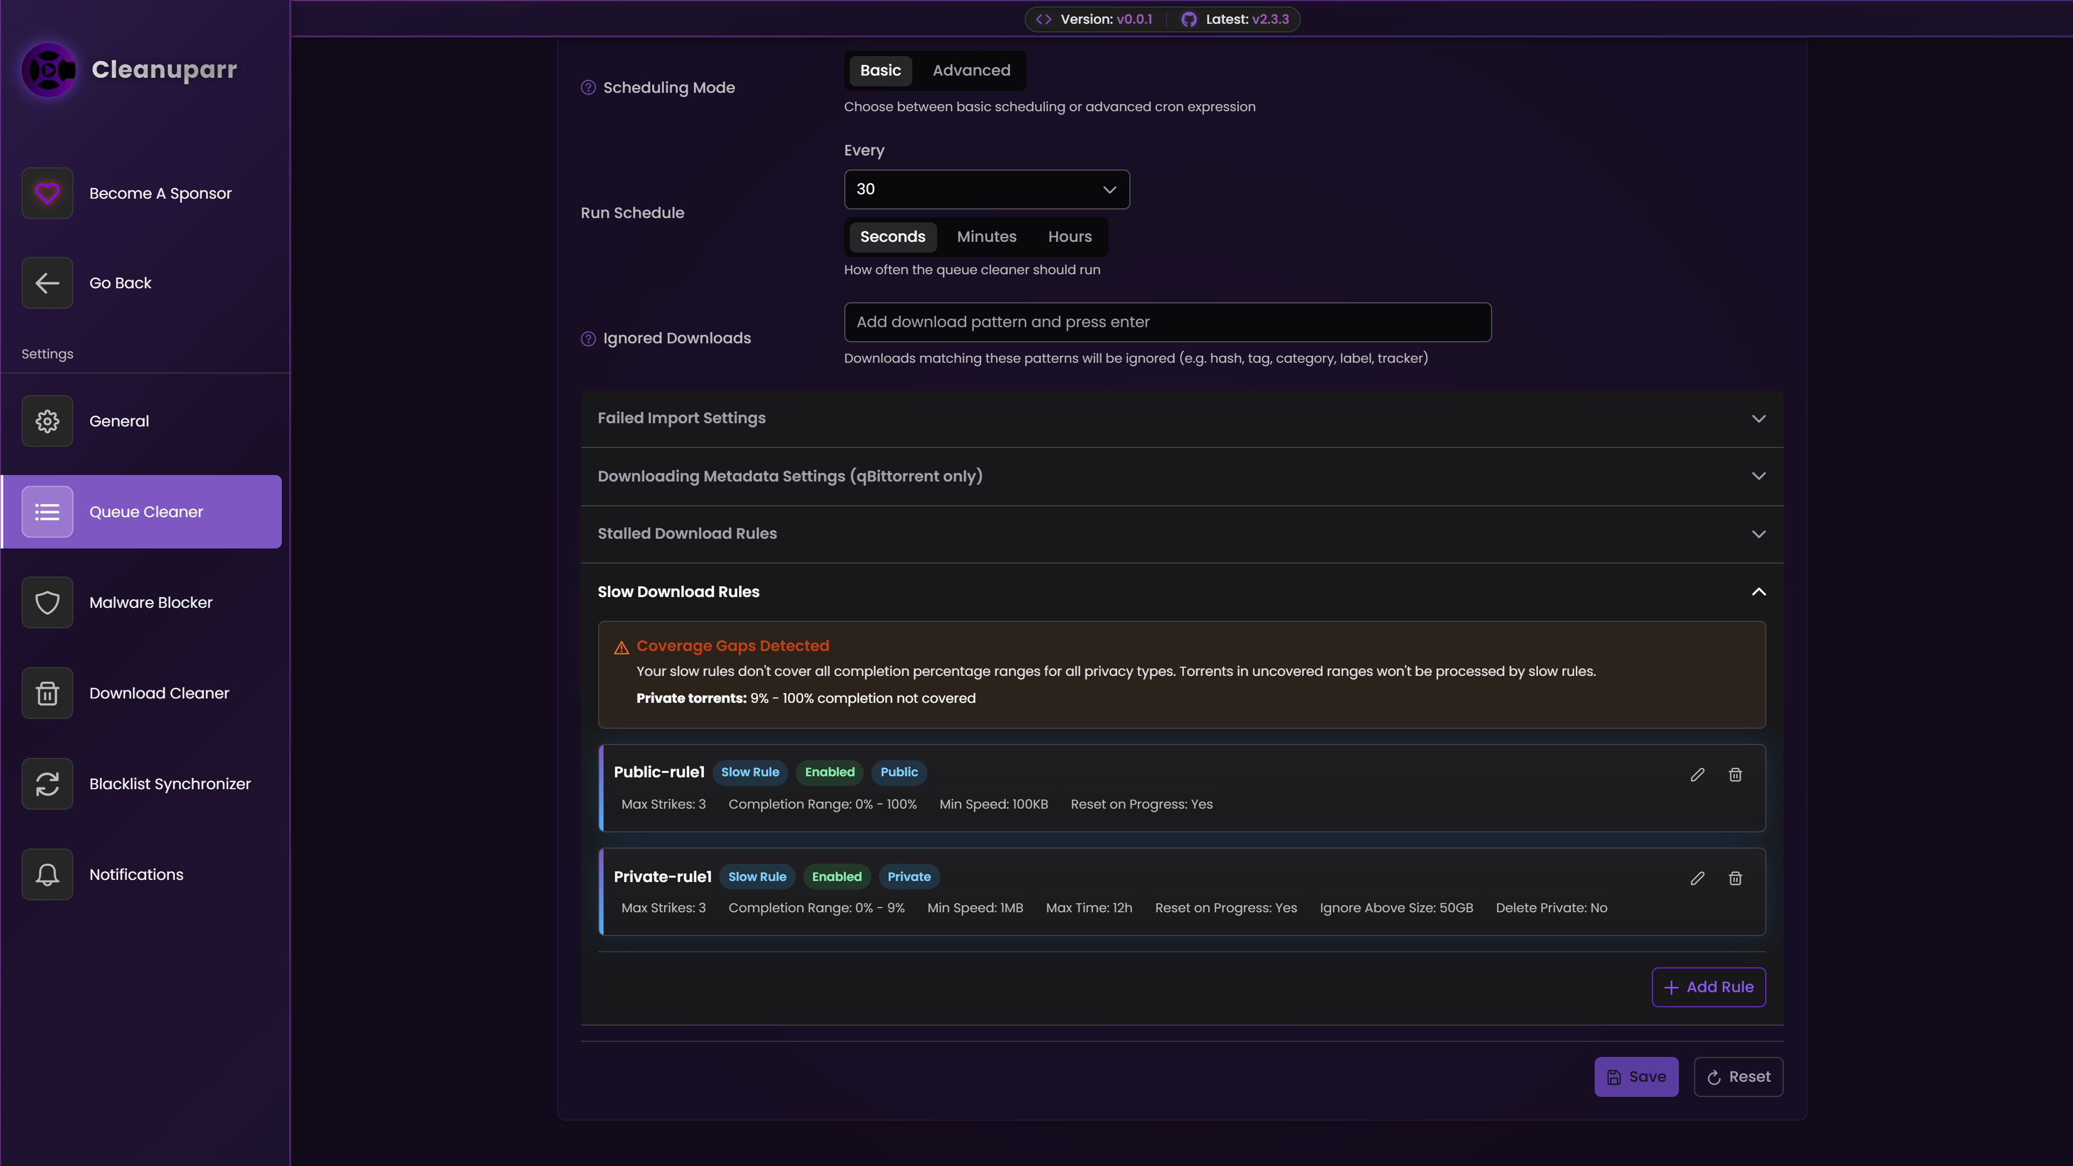Click the Scheduling Mode help icon
This screenshot has height=1166, width=2073.
click(x=588, y=87)
